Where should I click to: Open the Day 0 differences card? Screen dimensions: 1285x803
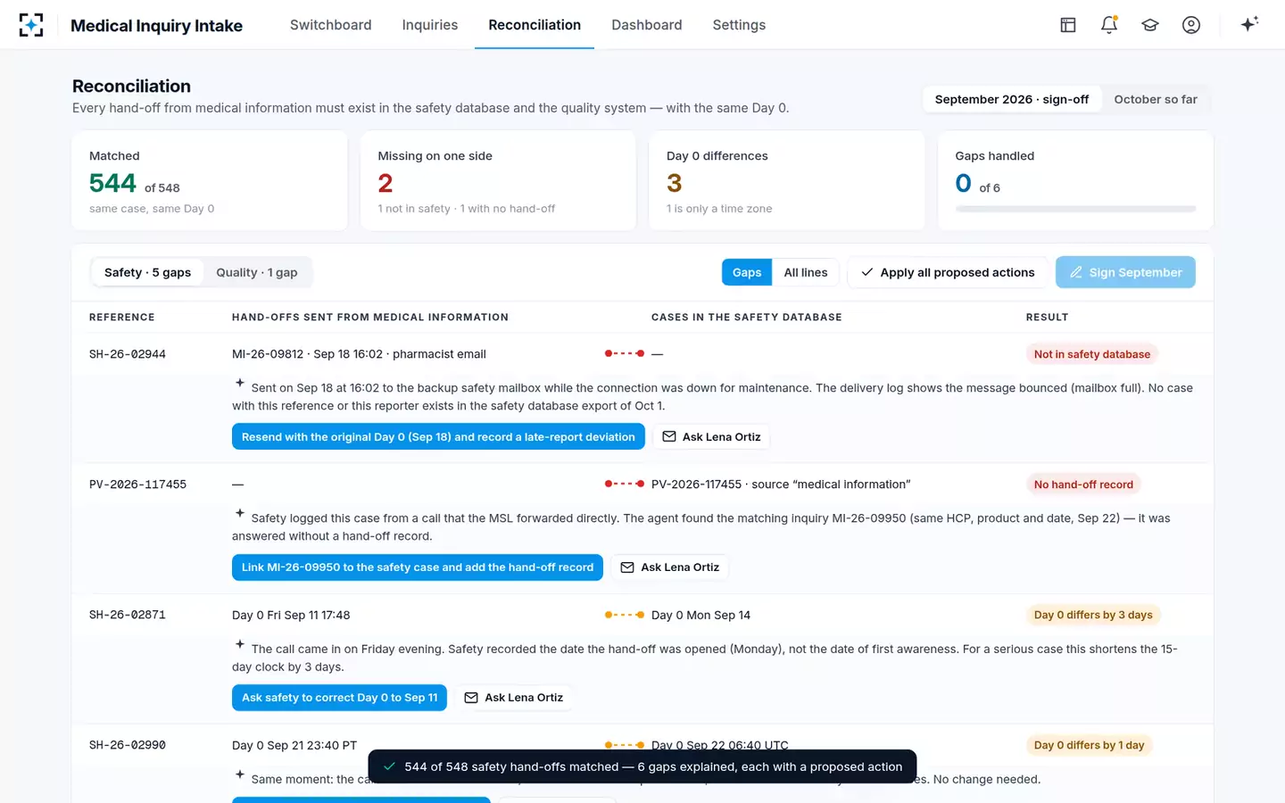[786, 180]
